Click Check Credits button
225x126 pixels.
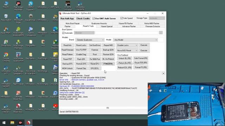(x=83, y=19)
